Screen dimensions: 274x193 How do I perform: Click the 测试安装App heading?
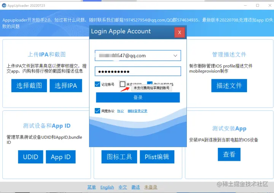[x=229, y=129]
